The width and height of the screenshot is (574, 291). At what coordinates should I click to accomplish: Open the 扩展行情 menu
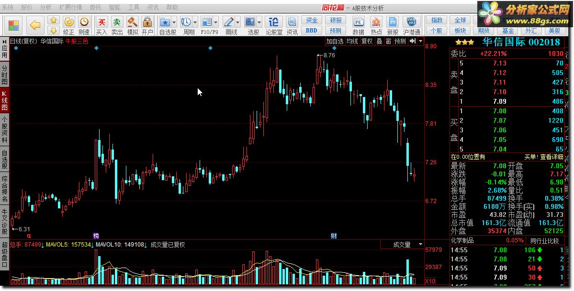71,7
